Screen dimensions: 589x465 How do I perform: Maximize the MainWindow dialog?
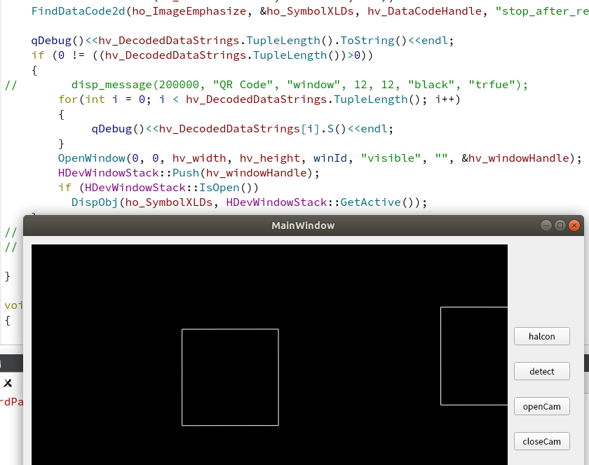click(x=560, y=225)
